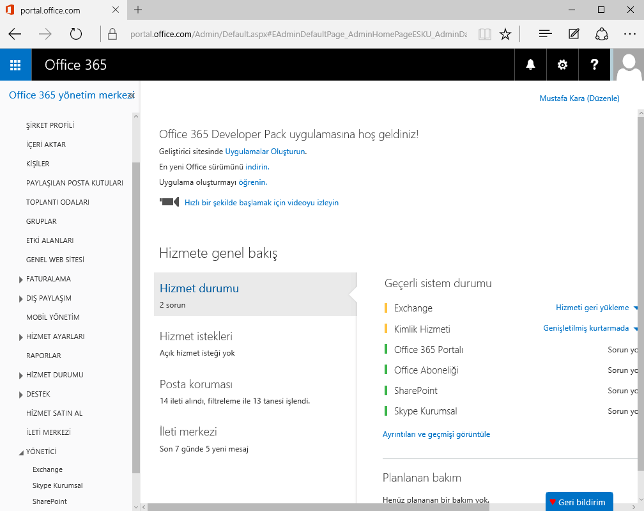644x511 pixels.
Task: Close the portal.office.com tab
Action: click(x=116, y=10)
